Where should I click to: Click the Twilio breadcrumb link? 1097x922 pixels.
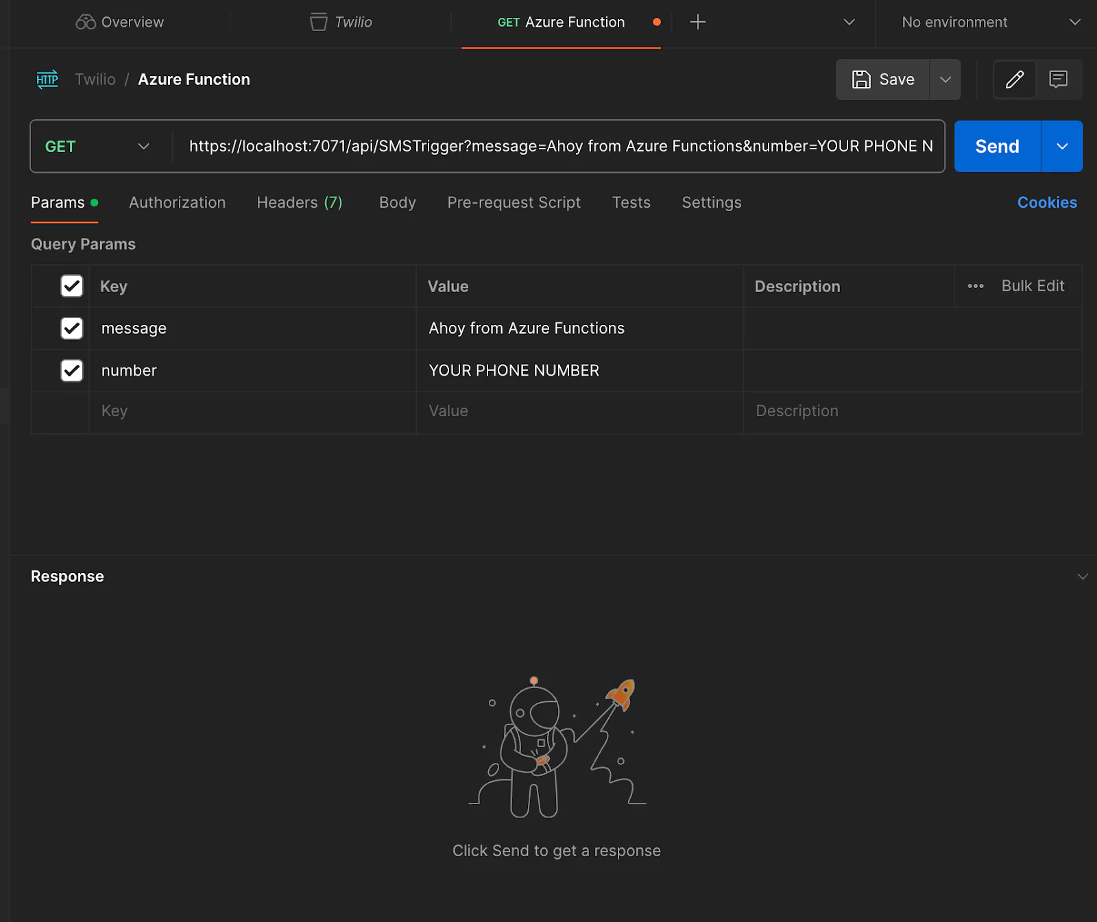click(x=95, y=80)
